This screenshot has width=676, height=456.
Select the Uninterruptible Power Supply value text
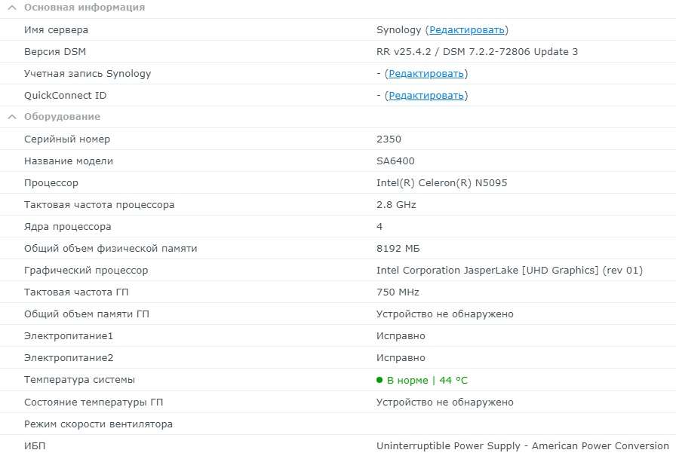(x=522, y=446)
